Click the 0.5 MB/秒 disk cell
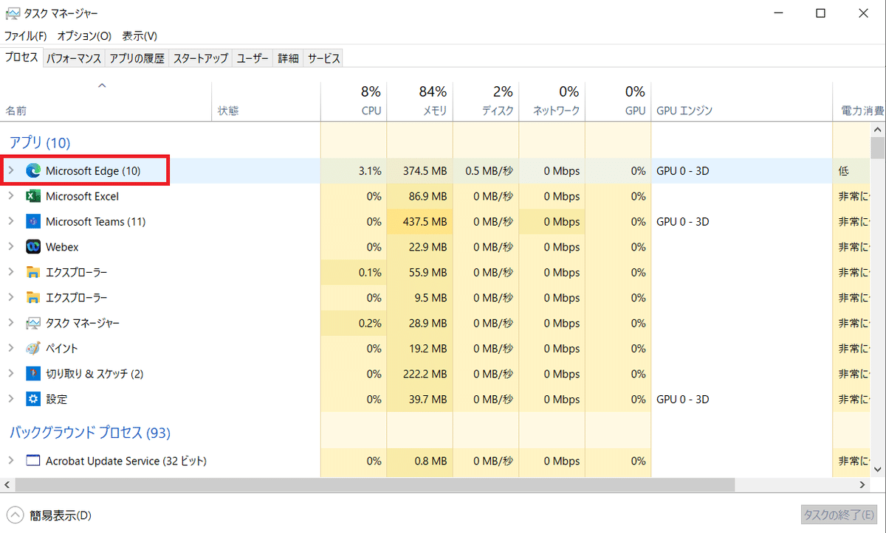Image resolution: width=886 pixels, height=533 pixels. (x=486, y=171)
